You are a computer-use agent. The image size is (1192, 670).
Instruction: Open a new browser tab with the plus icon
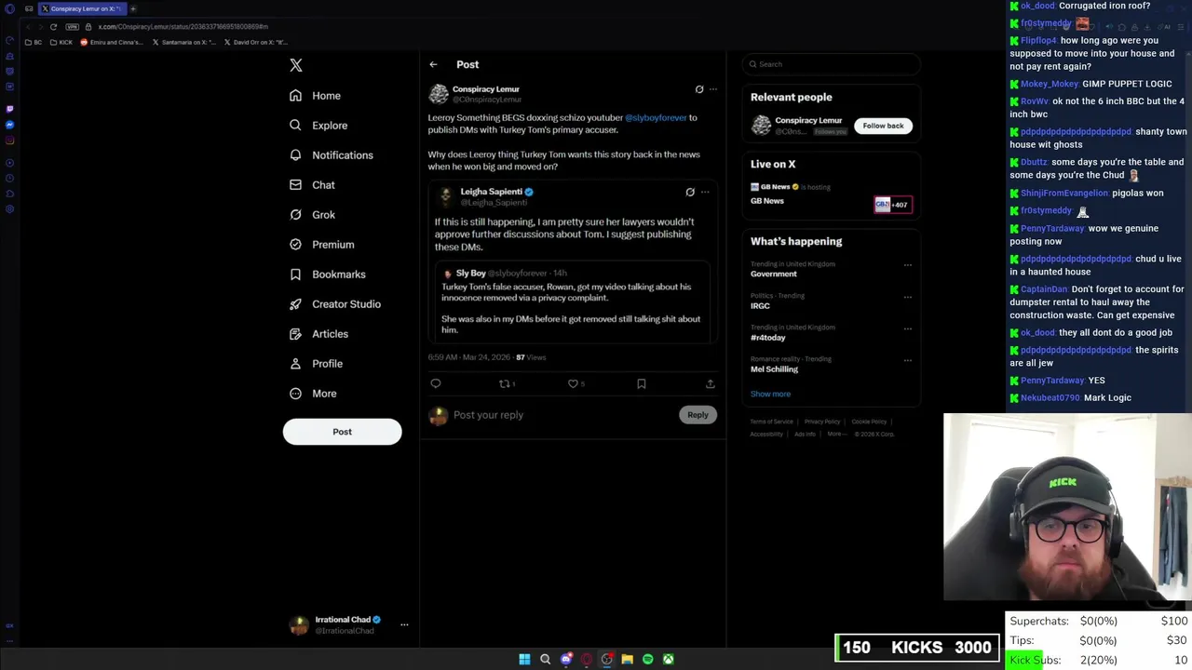(x=132, y=8)
